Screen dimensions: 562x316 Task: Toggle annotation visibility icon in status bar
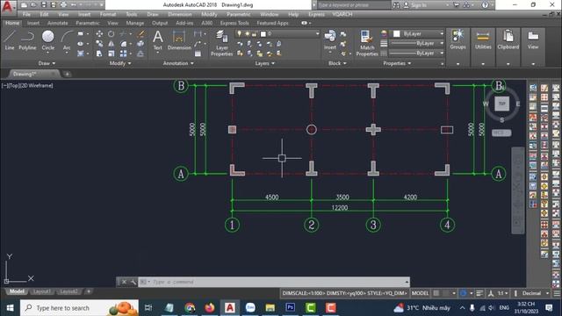(491, 293)
